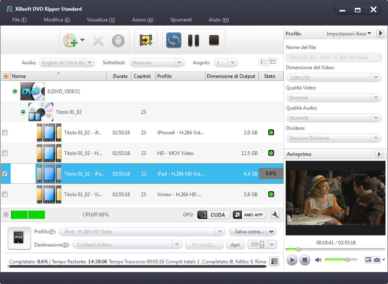This screenshot has width=388, height=284.
Task: Open the Aiuto menu
Action: tap(219, 20)
